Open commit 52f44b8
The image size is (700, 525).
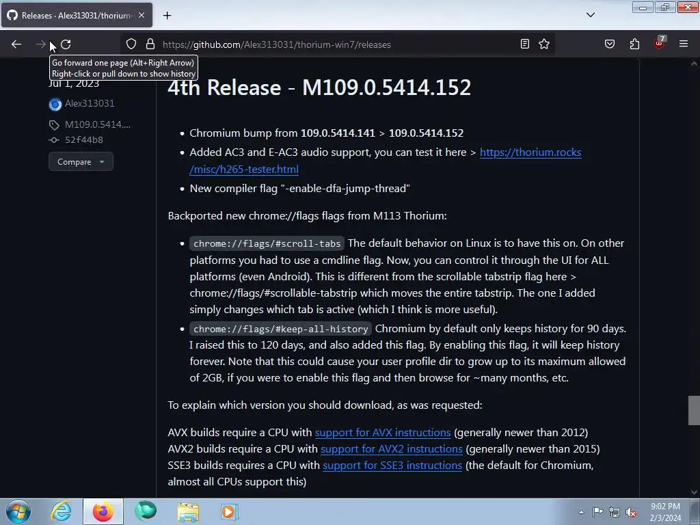tap(84, 139)
